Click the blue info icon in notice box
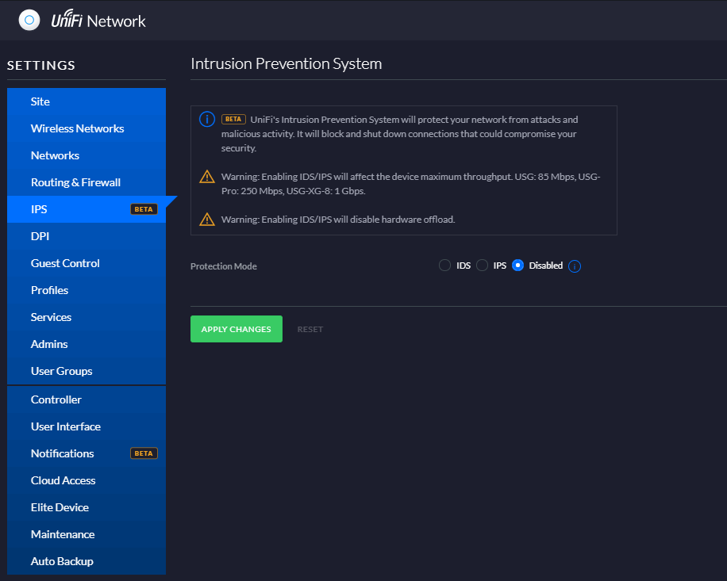727x581 pixels. [x=207, y=119]
